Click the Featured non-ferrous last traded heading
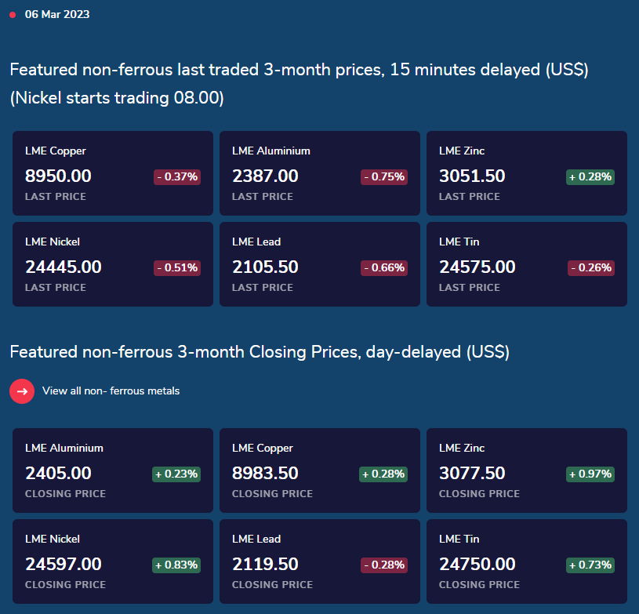 [x=300, y=84]
